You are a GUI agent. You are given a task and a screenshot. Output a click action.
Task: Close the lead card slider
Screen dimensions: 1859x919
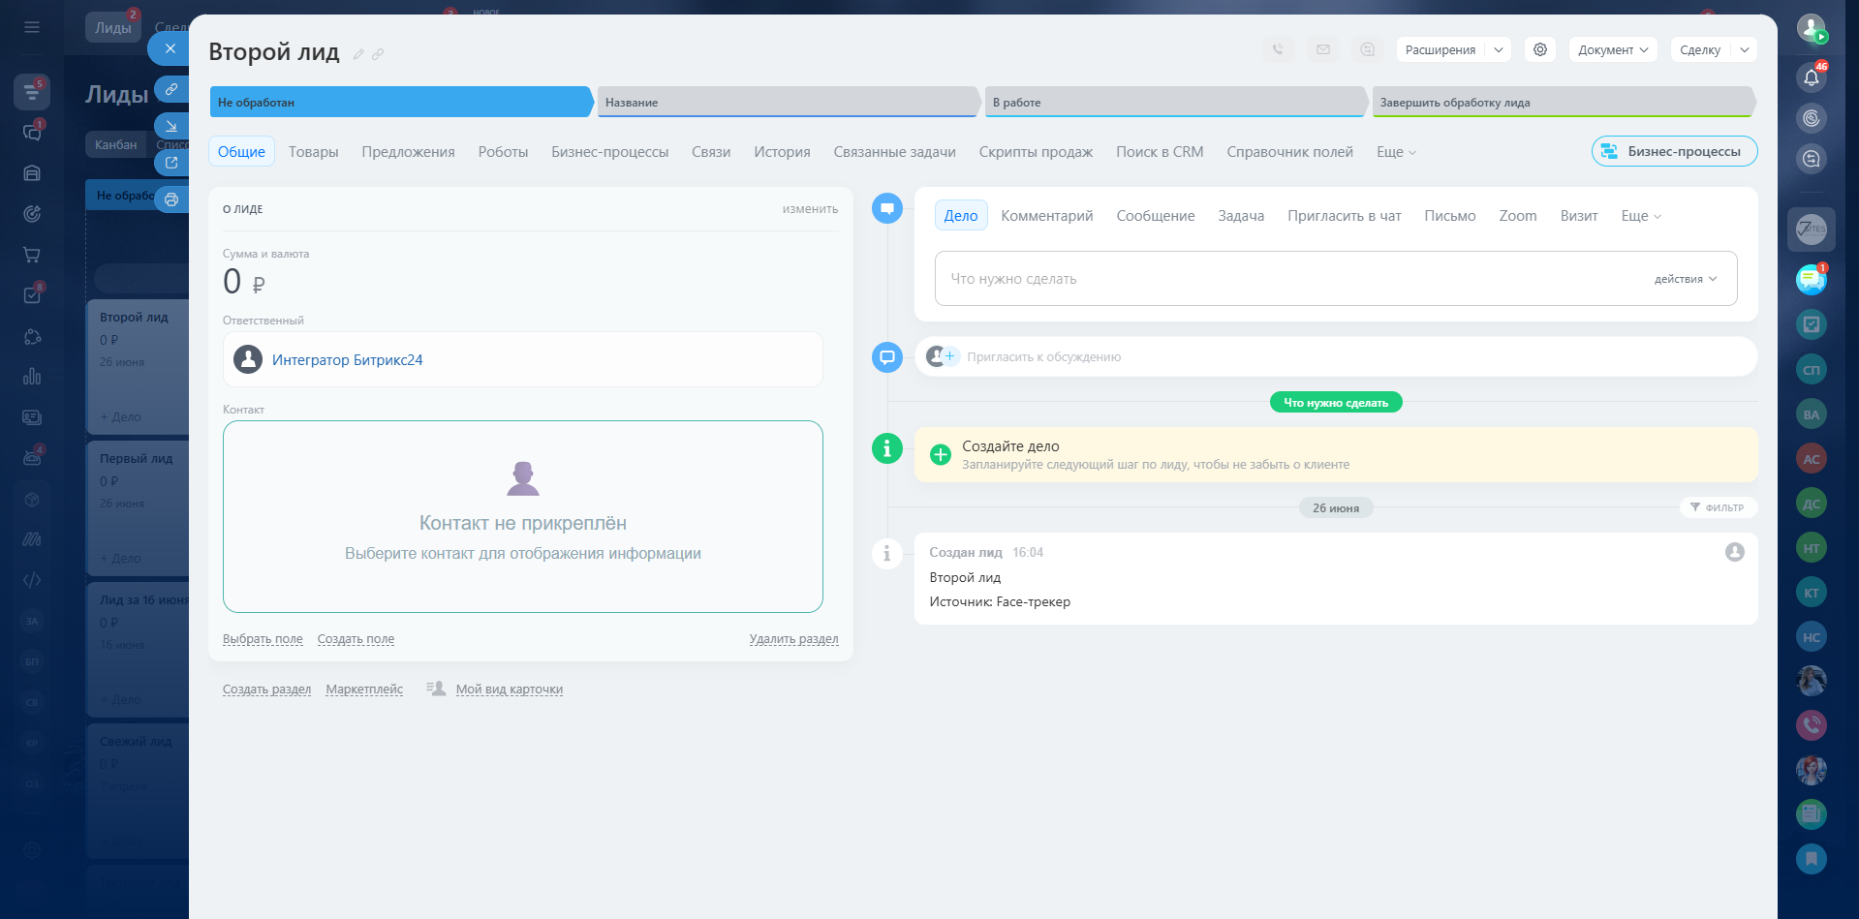tap(170, 48)
